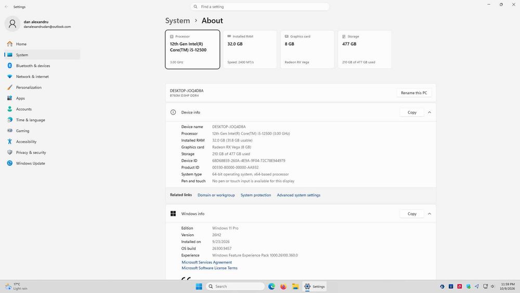520x293 pixels.
Task: Open the Accounts settings page
Action: [42, 109]
